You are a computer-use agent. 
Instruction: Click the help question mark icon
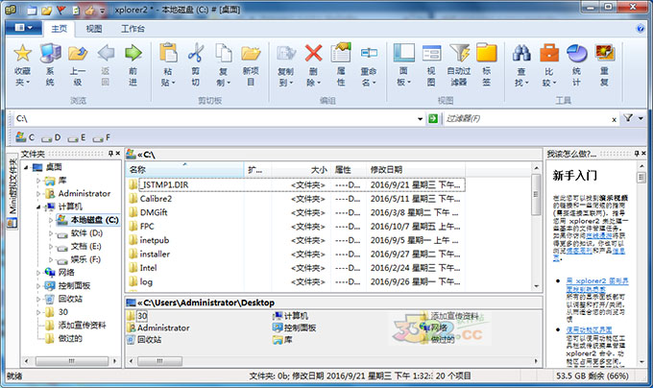point(641,28)
